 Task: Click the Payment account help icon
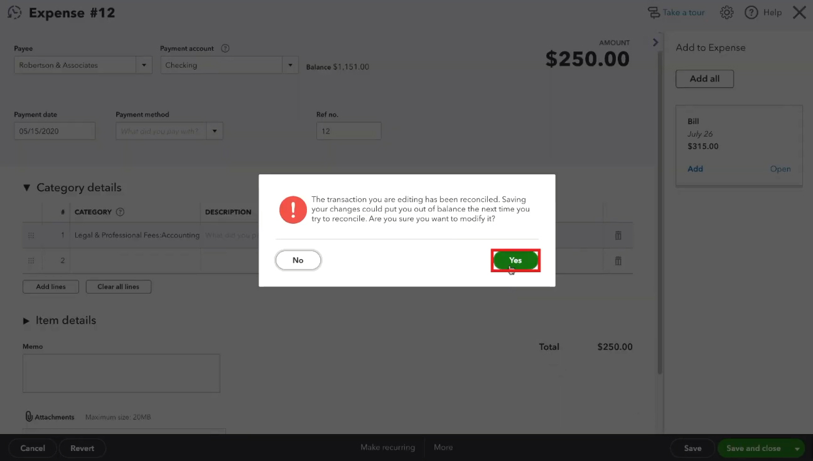point(225,48)
